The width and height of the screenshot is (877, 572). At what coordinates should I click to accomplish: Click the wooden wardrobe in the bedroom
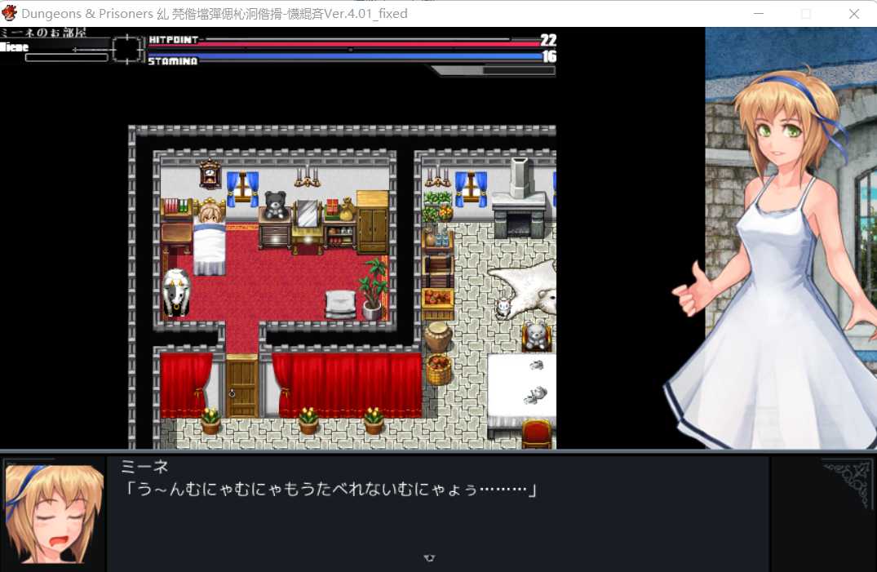tap(372, 222)
